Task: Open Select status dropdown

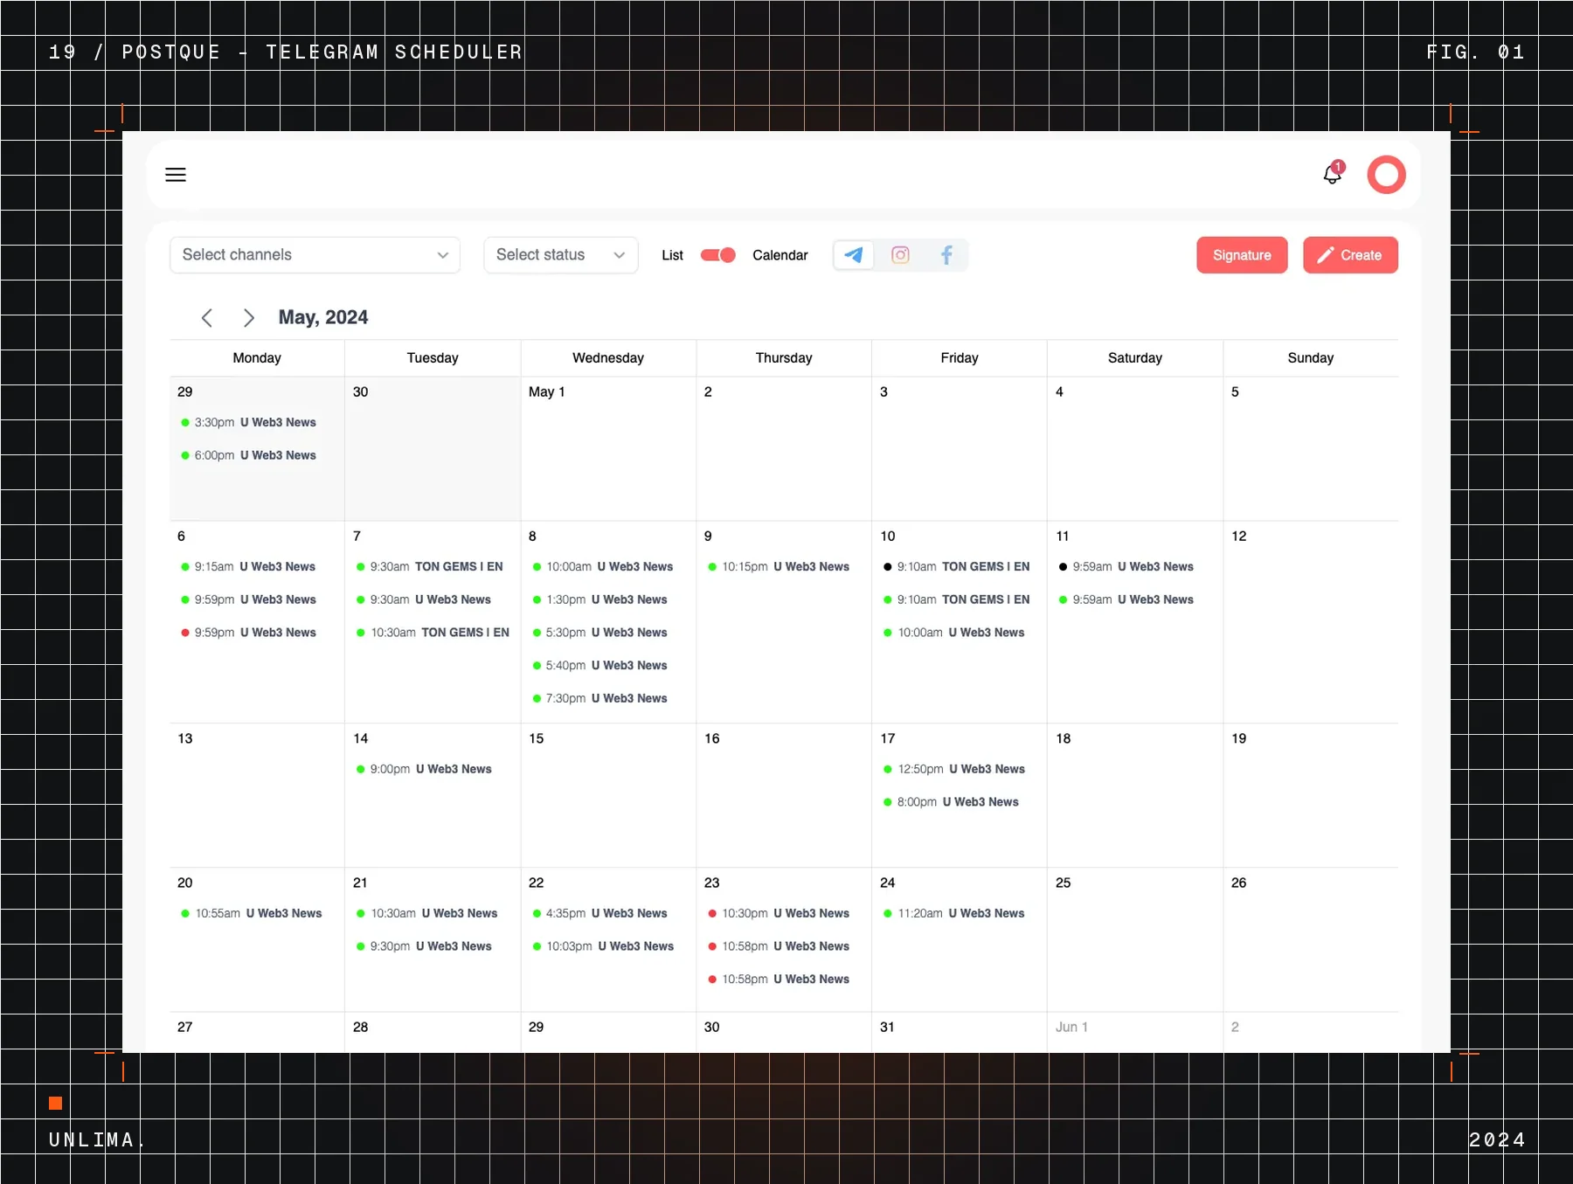Action: coord(561,255)
